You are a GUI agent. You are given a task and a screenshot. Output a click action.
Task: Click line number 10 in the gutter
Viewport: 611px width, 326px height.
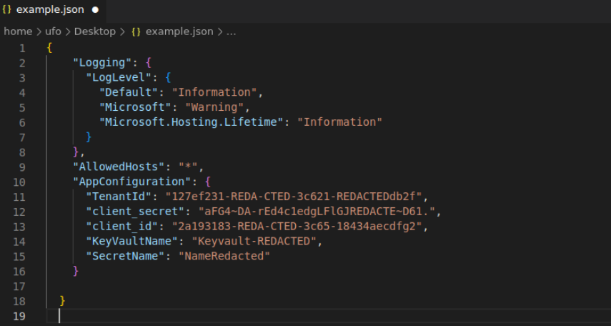19,182
